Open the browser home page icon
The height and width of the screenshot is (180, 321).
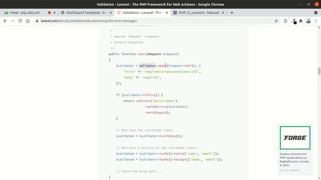[x=28, y=21]
